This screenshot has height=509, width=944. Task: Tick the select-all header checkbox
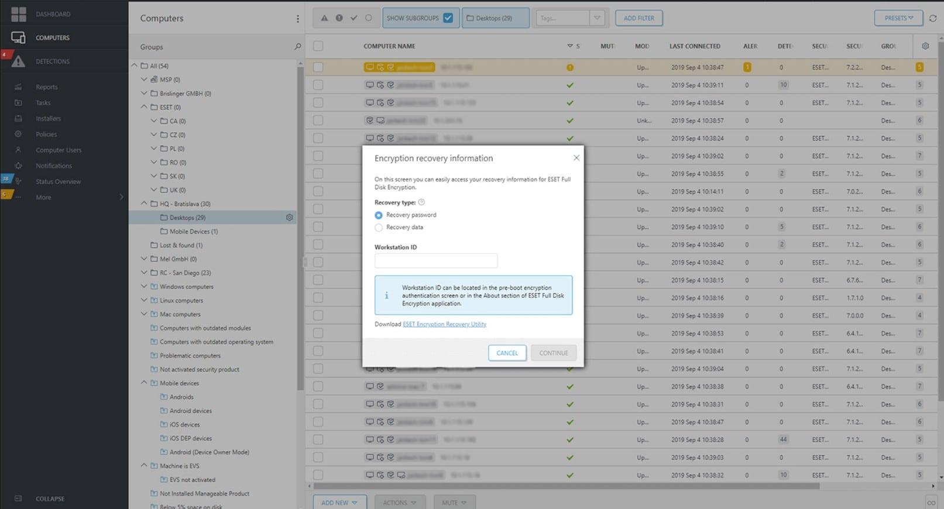(x=318, y=46)
